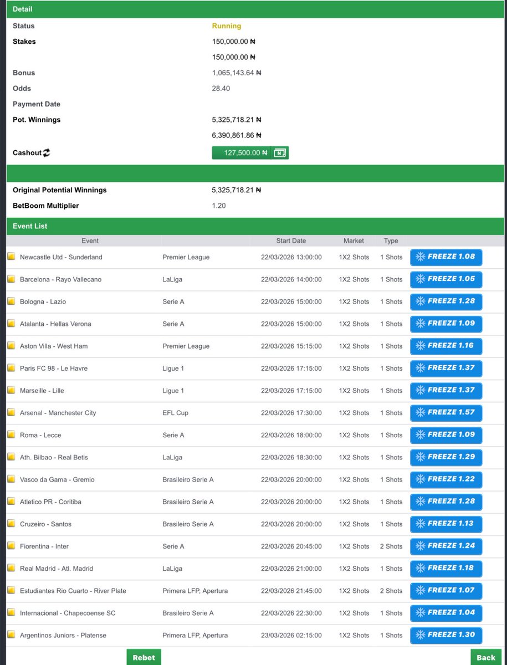Click the 6,390,861.86 potential winnings amount
Viewport: 507px width, 665px height.
(237, 135)
